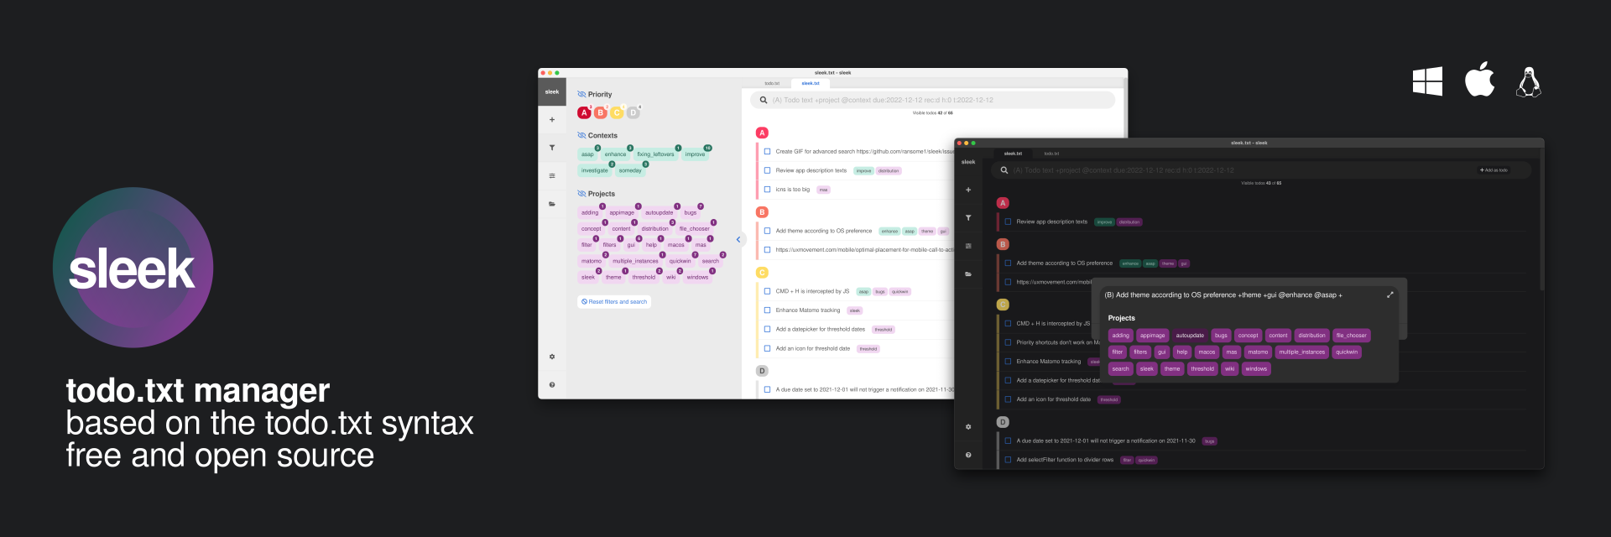Filter by 'investigate' context tag

pos(595,170)
